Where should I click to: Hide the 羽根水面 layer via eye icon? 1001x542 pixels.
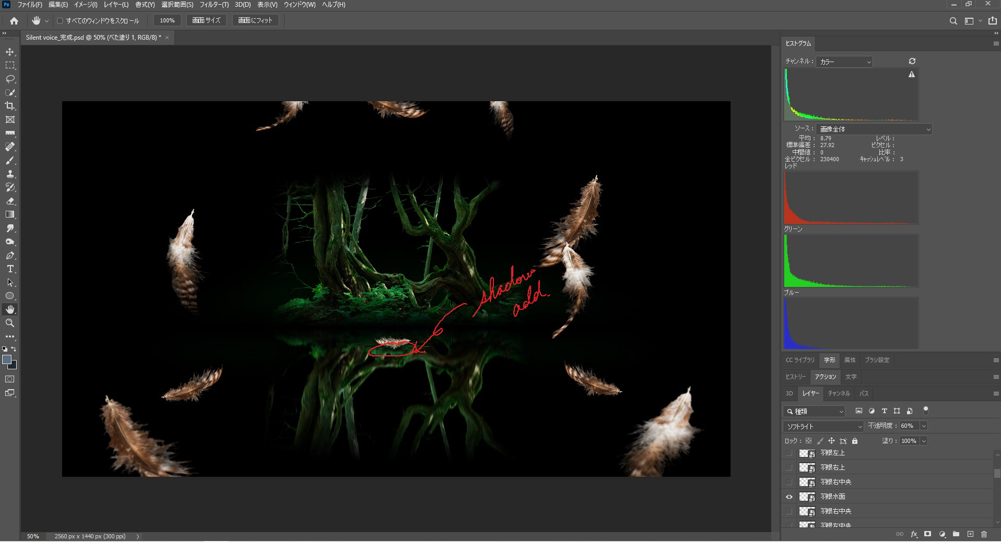[x=789, y=497]
